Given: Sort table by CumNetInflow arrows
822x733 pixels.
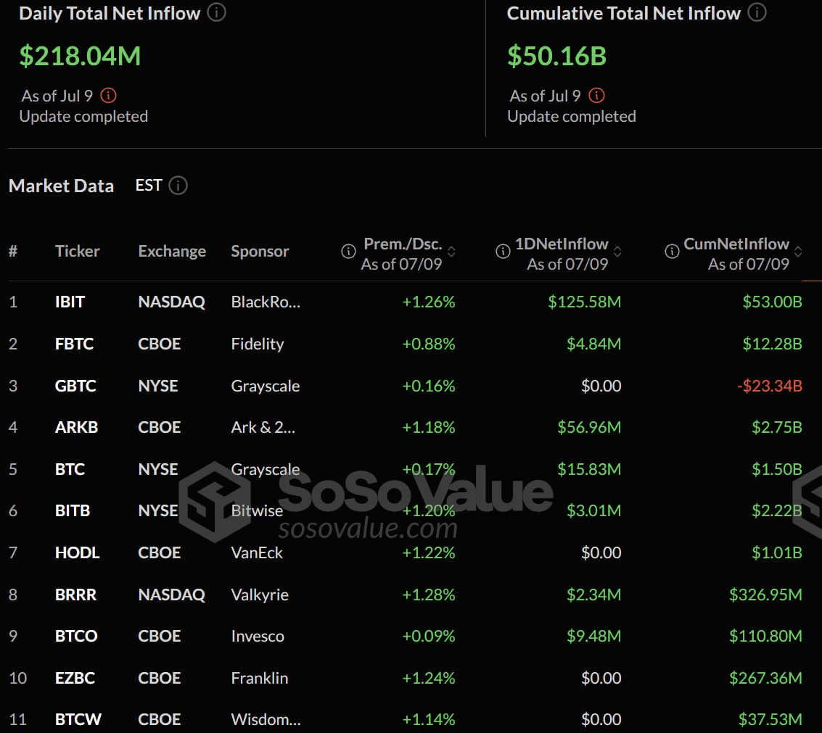Looking at the screenshot, I should click(x=798, y=252).
